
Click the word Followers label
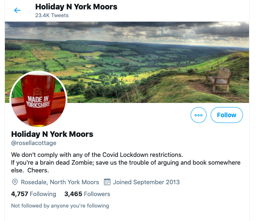(x=97, y=194)
